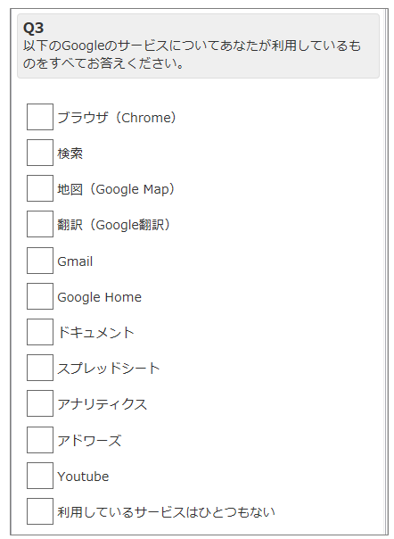Check the ドキュメント checkbox
The height and width of the screenshot is (539, 394).
pos(40,332)
